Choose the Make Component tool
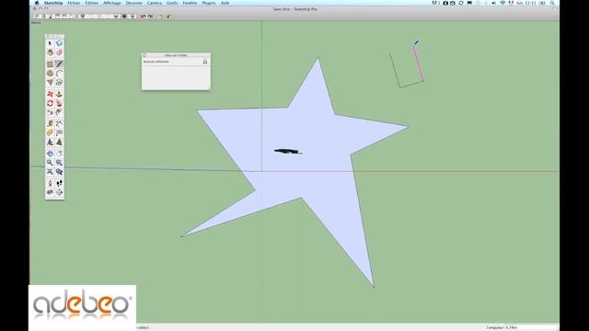Viewport: 589px width, 331px height. 59,43
